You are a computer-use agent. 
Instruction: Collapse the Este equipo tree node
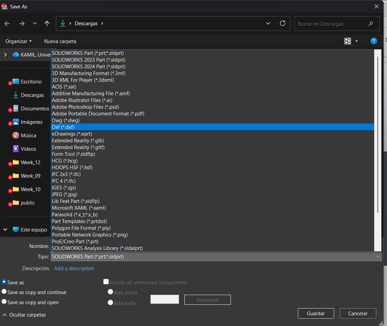[x=5, y=229]
